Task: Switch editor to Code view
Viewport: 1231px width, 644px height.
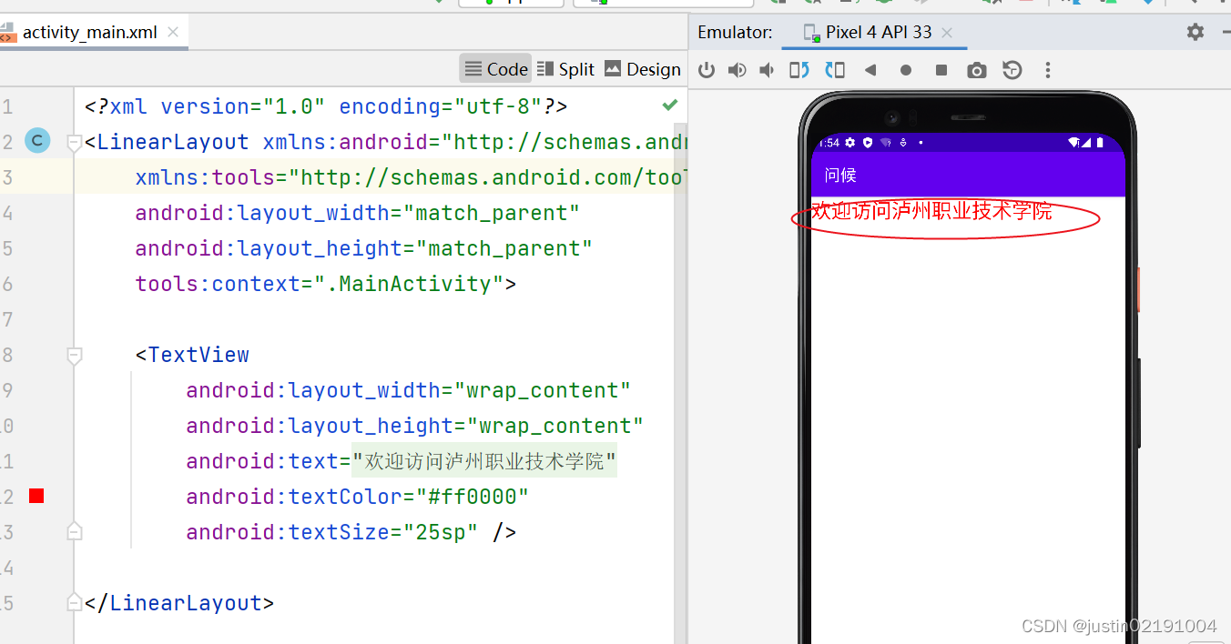Action: click(495, 69)
